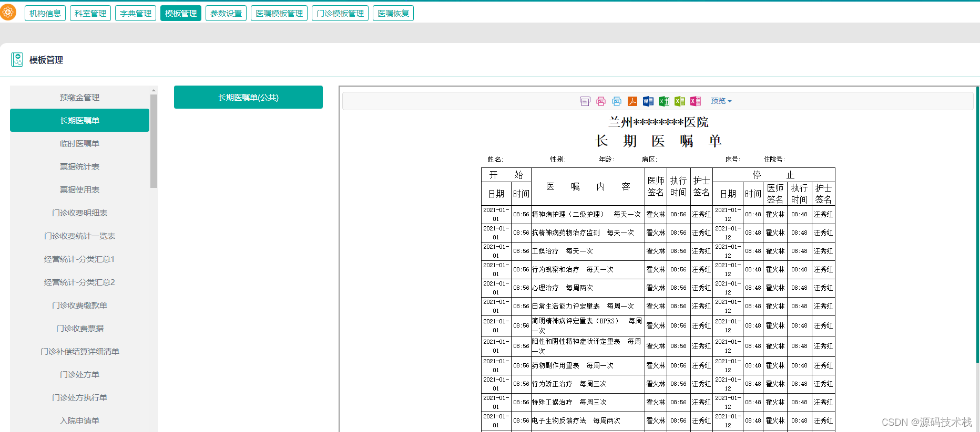Select 门诊处方执行单 in sidebar
Viewport: 980px width, 432px height.
point(79,397)
